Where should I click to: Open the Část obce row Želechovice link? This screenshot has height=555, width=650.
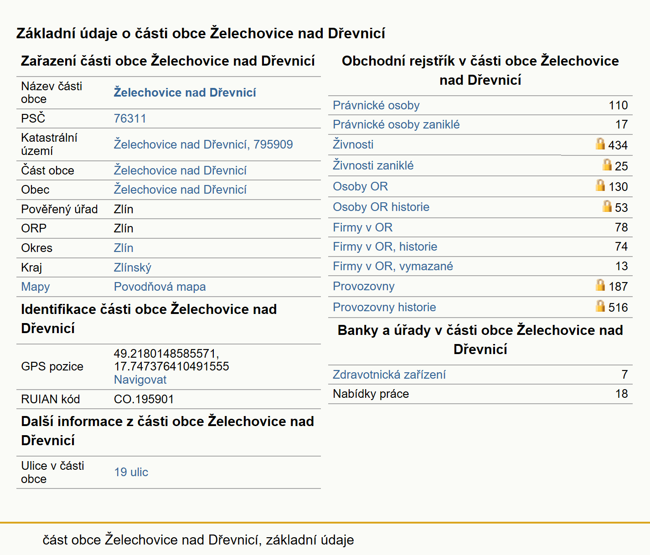tap(180, 170)
